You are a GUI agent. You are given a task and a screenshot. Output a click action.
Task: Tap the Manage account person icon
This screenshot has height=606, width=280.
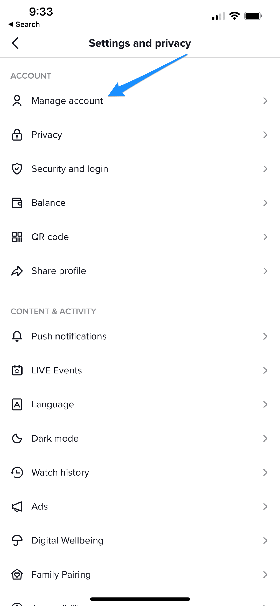click(17, 101)
